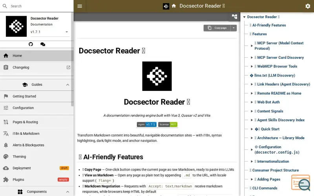Viewport: 314px width, 196px height.
Task: Expand the WebMCP Browser Tools node
Action: point(252,66)
